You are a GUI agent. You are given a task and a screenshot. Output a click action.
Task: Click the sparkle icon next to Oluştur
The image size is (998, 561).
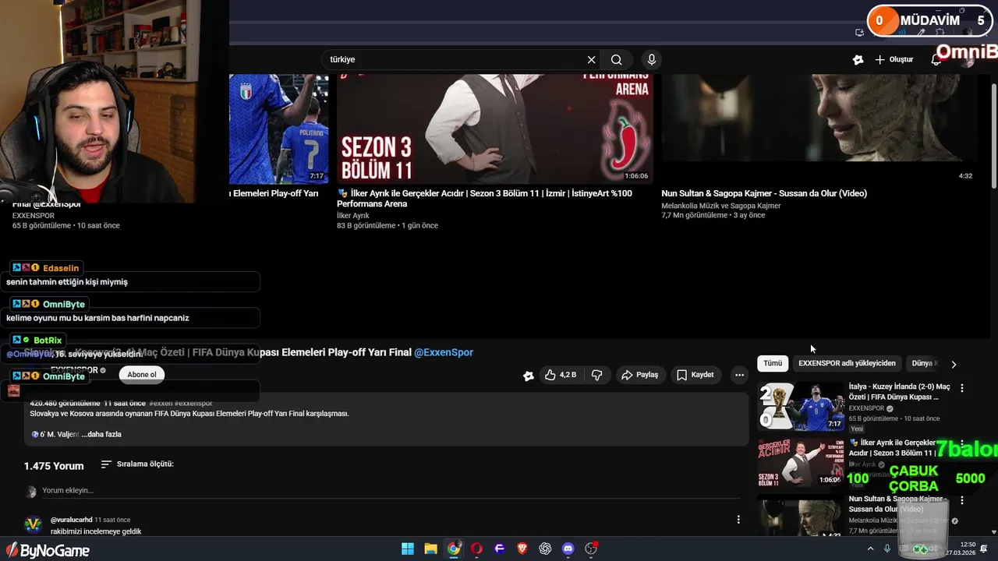click(x=858, y=59)
